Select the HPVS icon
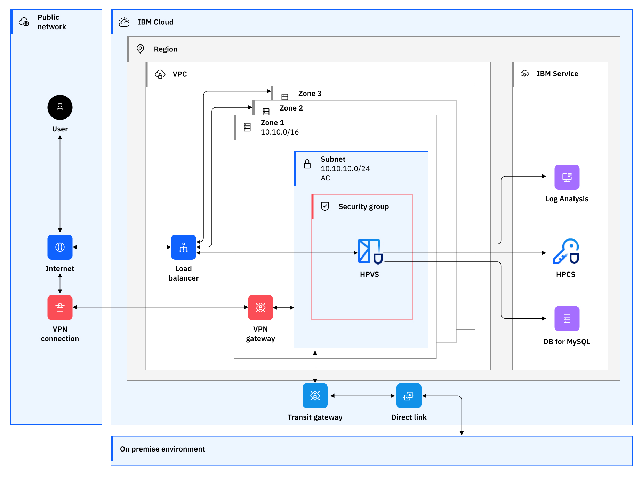642x479 pixels. click(370, 252)
